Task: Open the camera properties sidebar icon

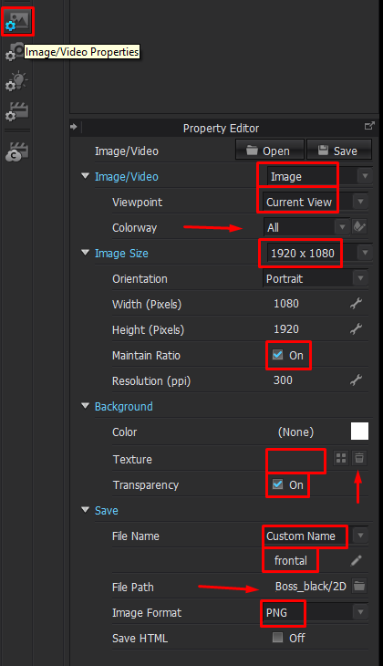Action: pos(16,52)
